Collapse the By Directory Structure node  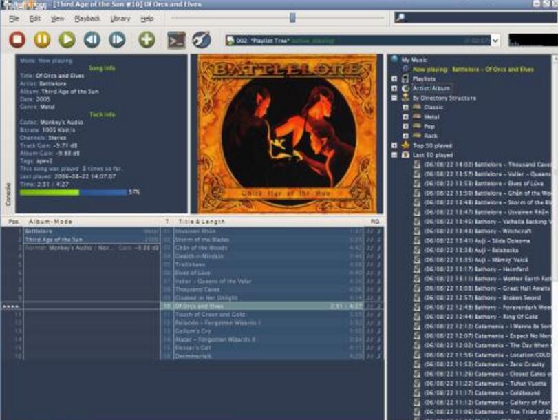pyautogui.click(x=394, y=98)
